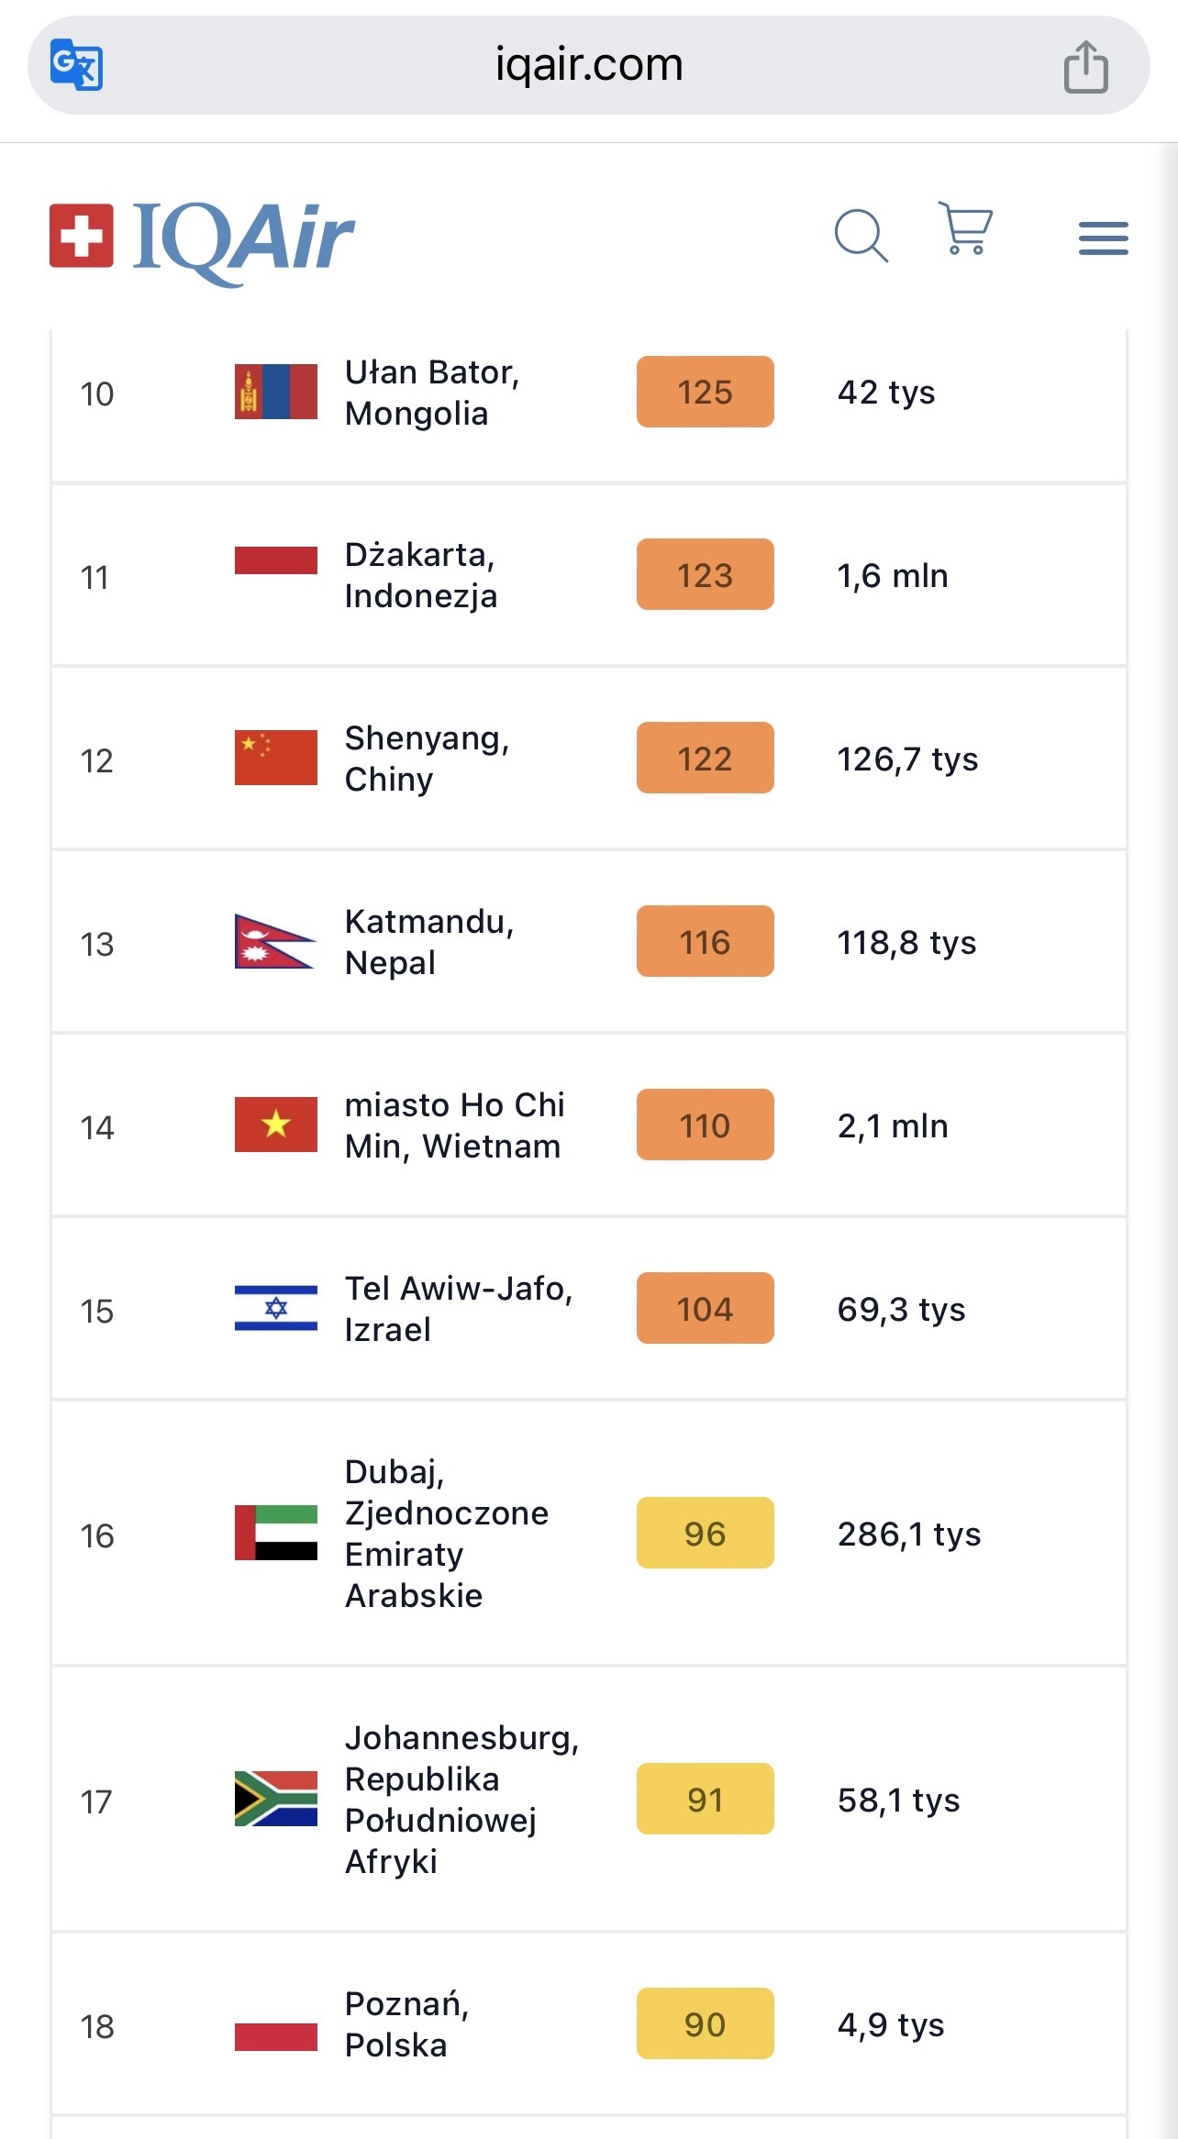The image size is (1178, 2139).
Task: Click the Mongolia flag icon
Action: 275,392
